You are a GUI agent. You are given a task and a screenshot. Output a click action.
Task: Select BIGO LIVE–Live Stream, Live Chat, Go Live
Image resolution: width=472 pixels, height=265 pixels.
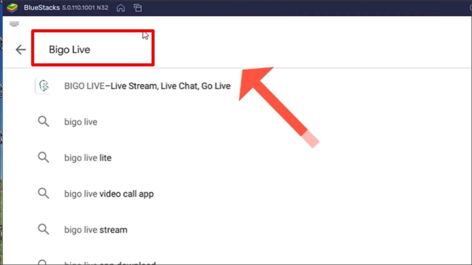tap(147, 86)
